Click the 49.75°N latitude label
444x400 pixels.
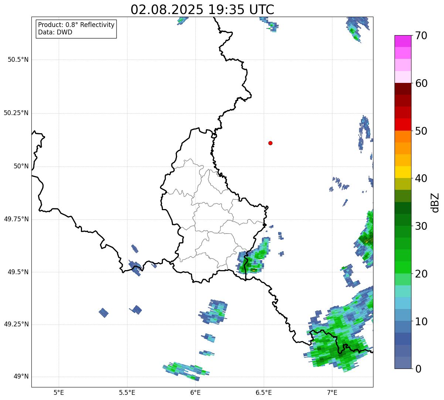[x=16, y=219]
